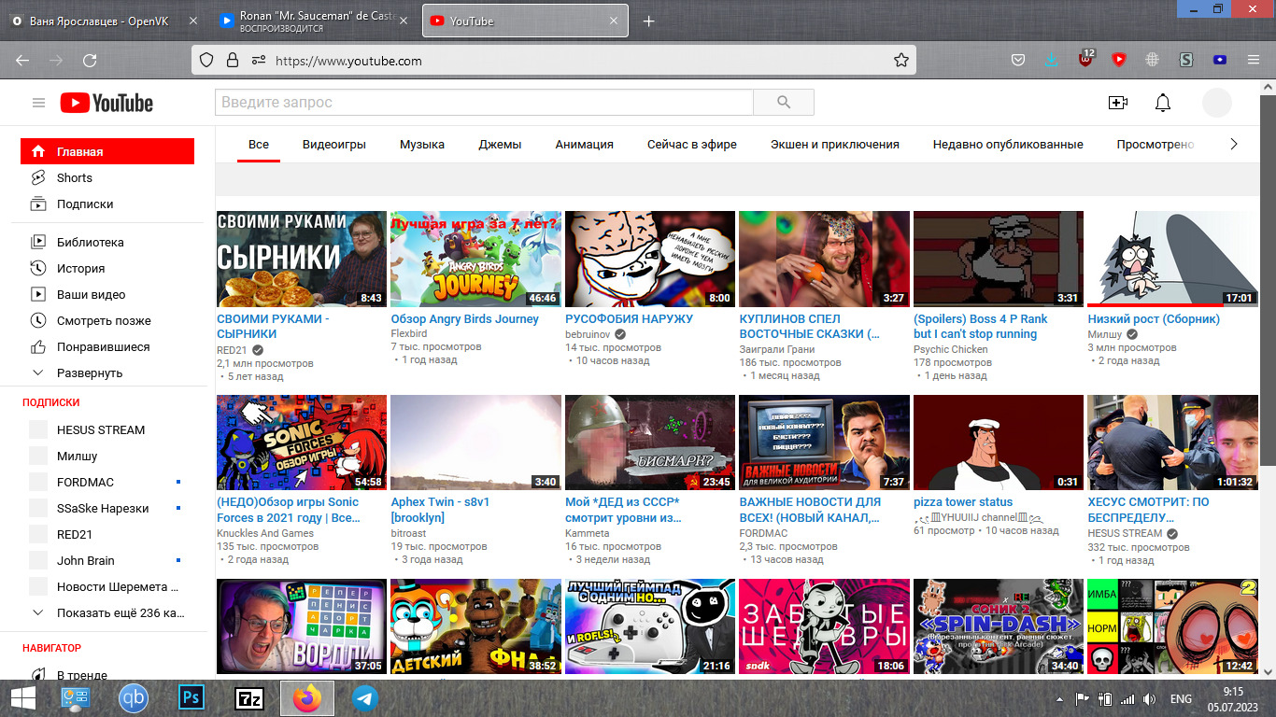
Task: Show 236 more subscribed channels
Action: tap(120, 613)
